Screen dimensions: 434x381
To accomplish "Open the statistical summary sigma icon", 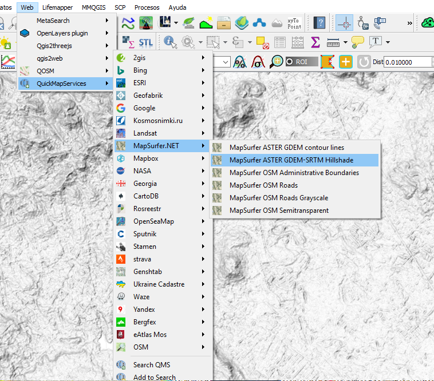I will pos(315,42).
